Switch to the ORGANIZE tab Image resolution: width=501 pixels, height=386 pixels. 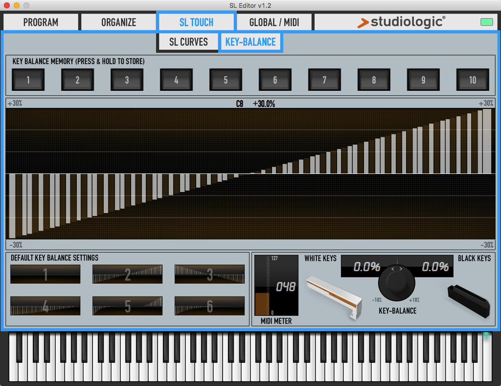click(x=118, y=22)
